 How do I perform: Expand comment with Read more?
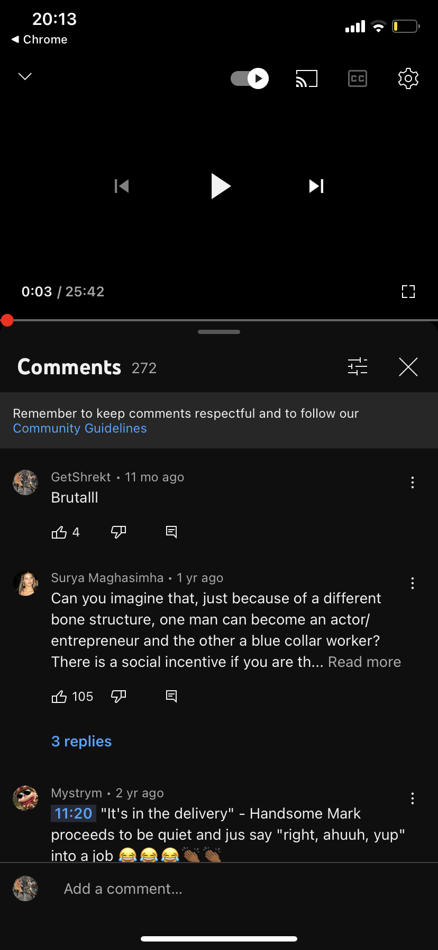coord(364,662)
